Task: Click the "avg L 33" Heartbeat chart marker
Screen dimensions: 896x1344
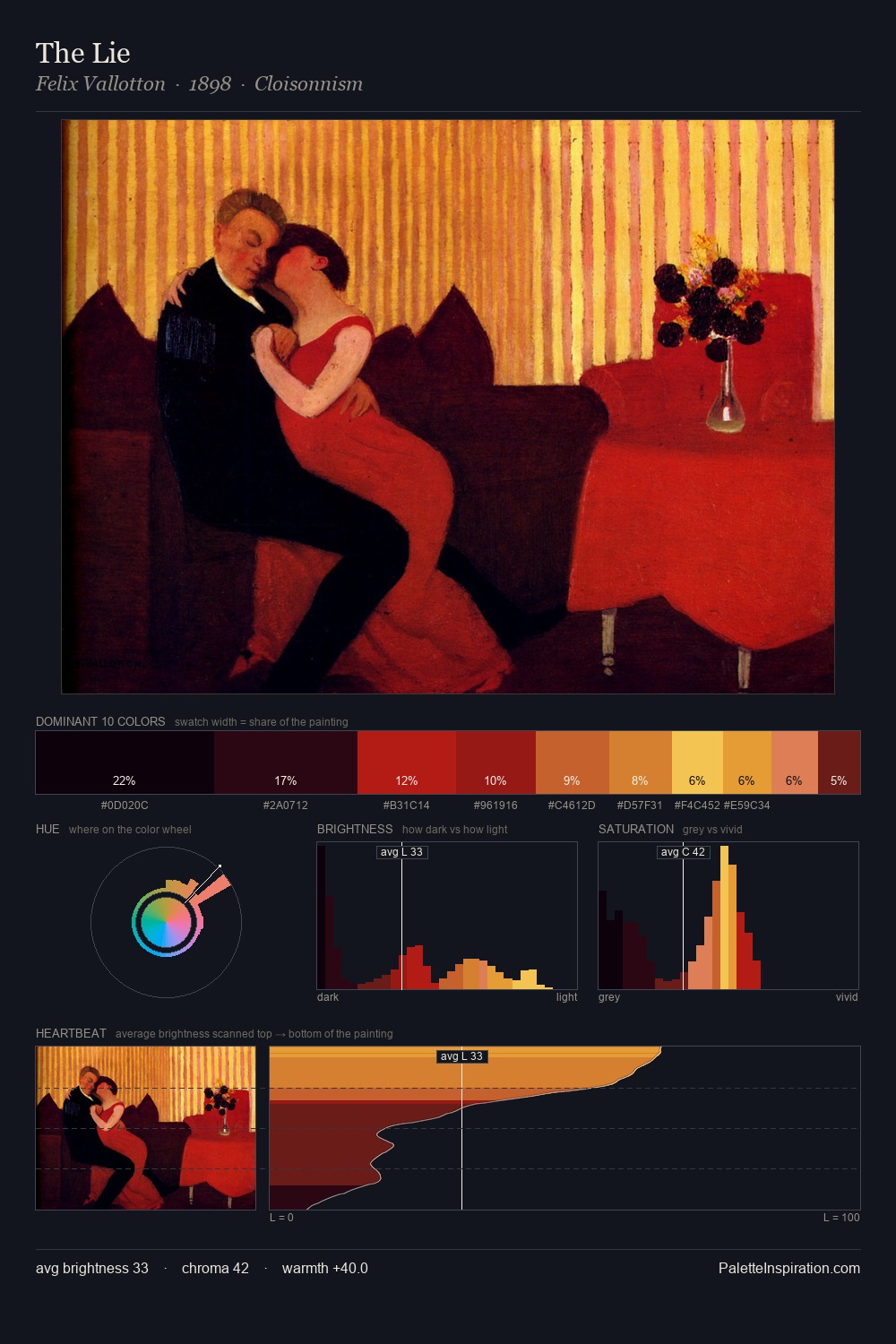Action: 462,1056
